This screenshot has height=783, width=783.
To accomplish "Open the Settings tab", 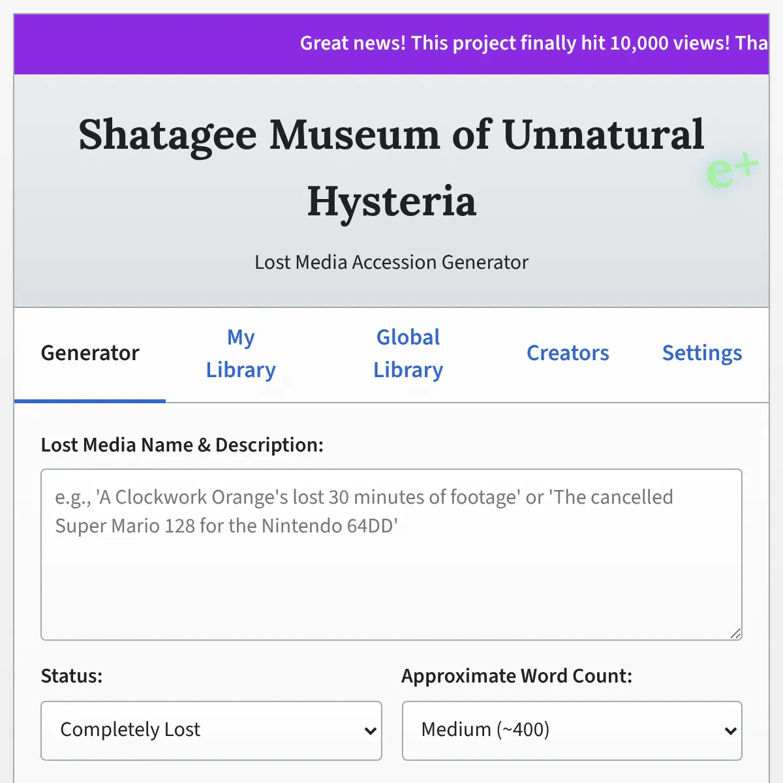I will pyautogui.click(x=702, y=354).
